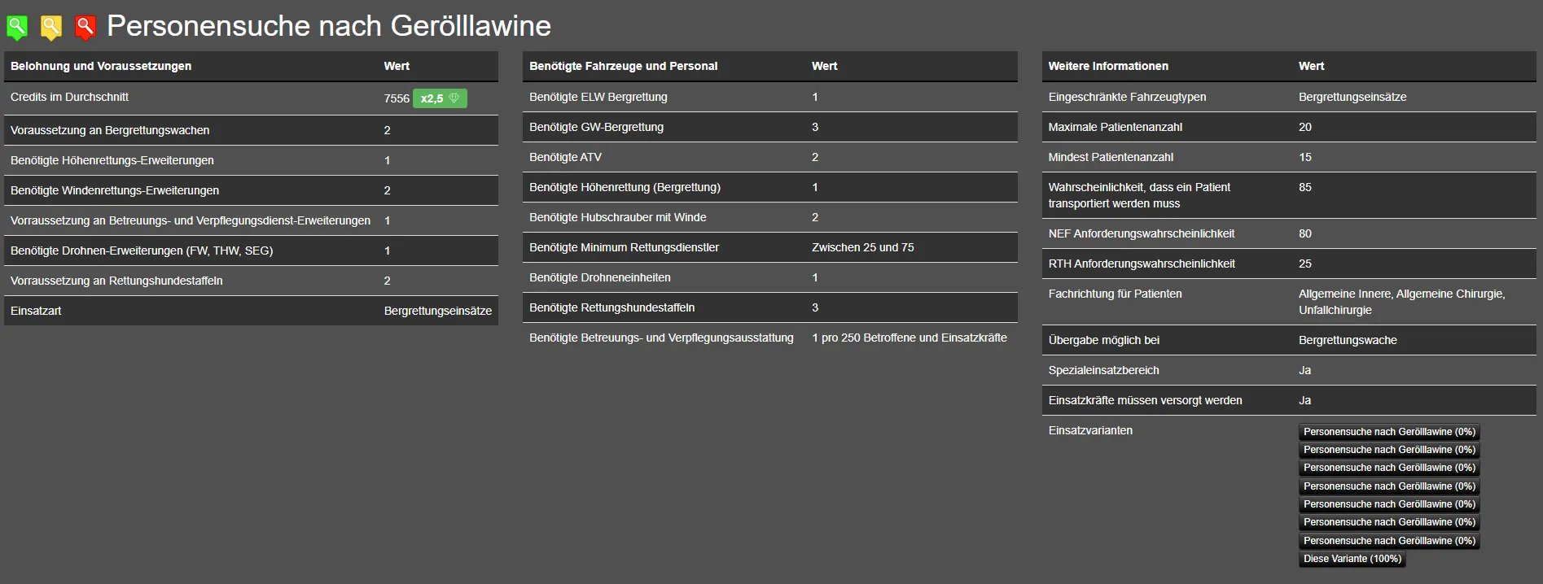Open the 'Diese Variante (100%)' button

coord(1352,559)
